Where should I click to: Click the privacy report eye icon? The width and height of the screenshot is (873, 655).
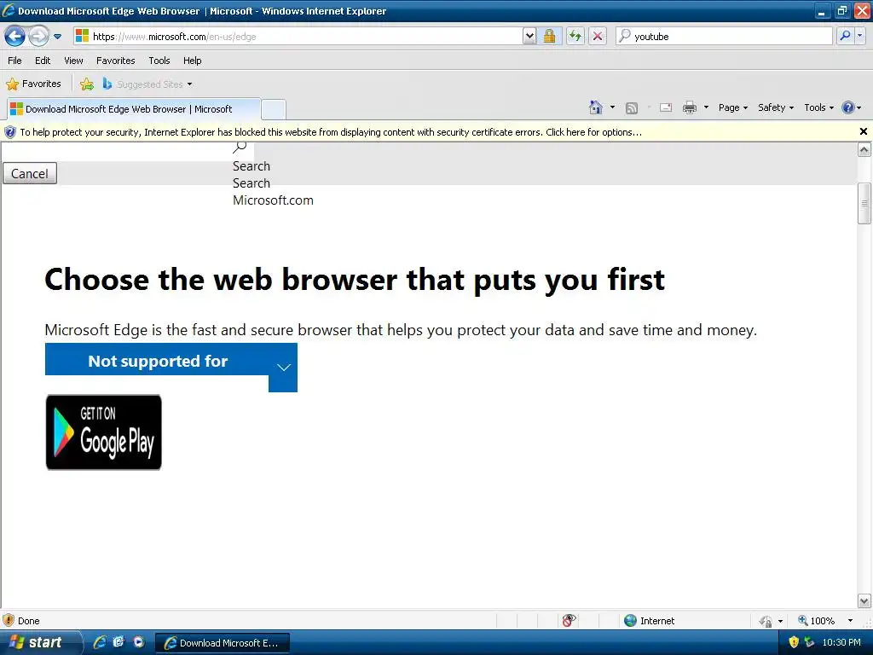point(569,621)
